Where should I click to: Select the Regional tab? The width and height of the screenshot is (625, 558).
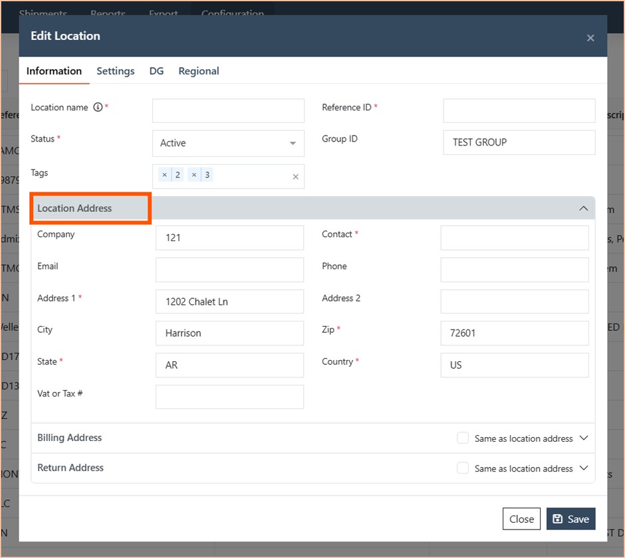click(199, 71)
